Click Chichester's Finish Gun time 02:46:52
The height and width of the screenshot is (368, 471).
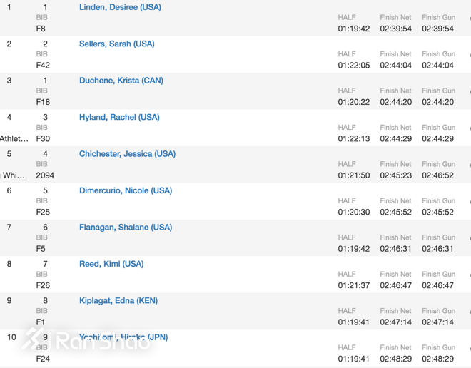click(x=437, y=175)
